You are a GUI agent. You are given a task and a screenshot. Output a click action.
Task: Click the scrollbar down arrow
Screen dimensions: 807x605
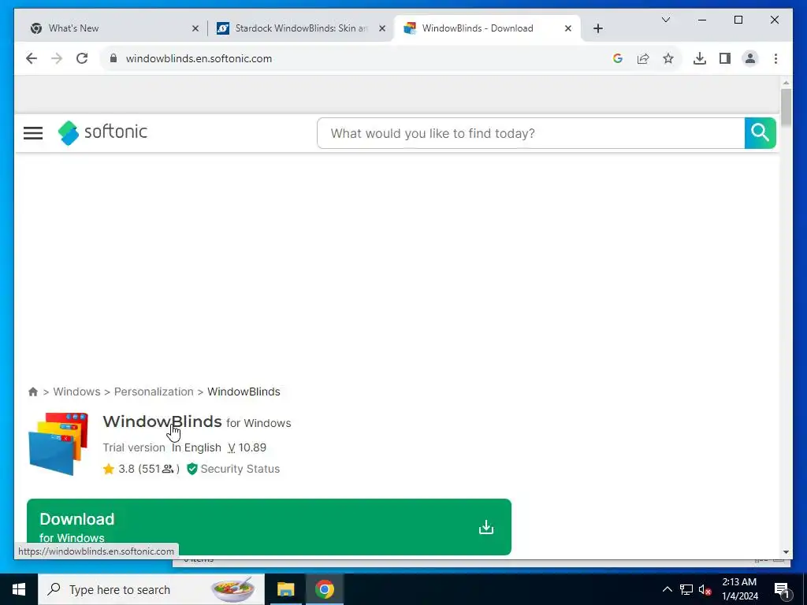point(786,552)
